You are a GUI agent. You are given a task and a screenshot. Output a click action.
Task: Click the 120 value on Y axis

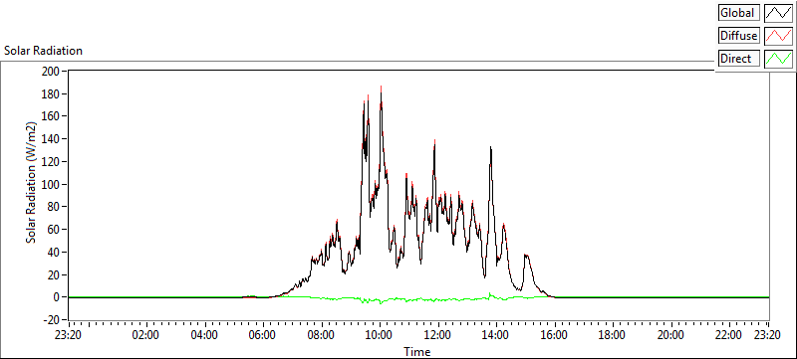pyautogui.click(x=52, y=162)
